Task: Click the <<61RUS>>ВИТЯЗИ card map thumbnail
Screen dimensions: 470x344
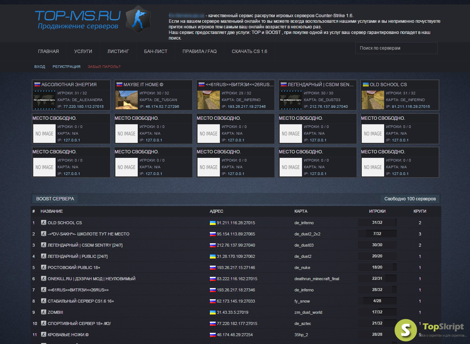Action: click(209, 100)
